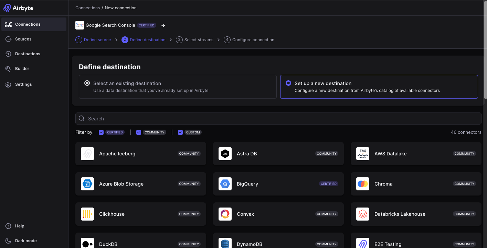Click the Connections sidebar icon
The image size is (487, 248).
coord(8,24)
